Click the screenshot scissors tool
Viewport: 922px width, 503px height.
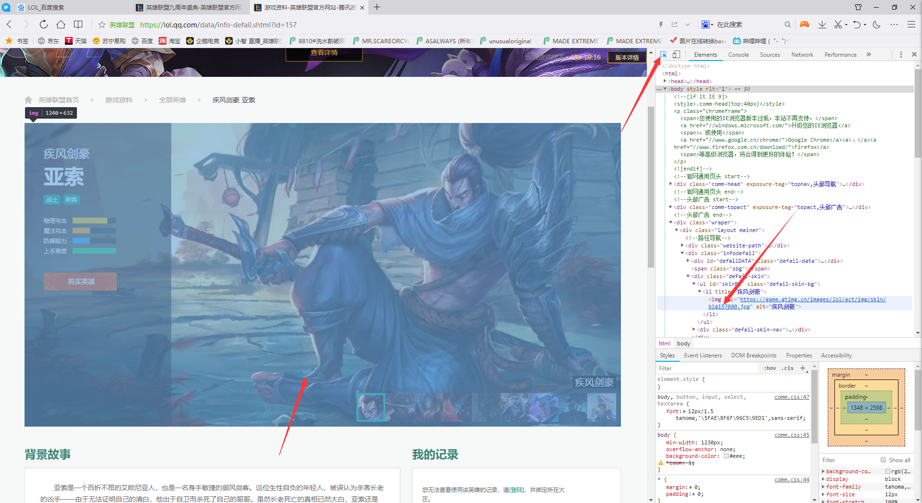pos(838,25)
